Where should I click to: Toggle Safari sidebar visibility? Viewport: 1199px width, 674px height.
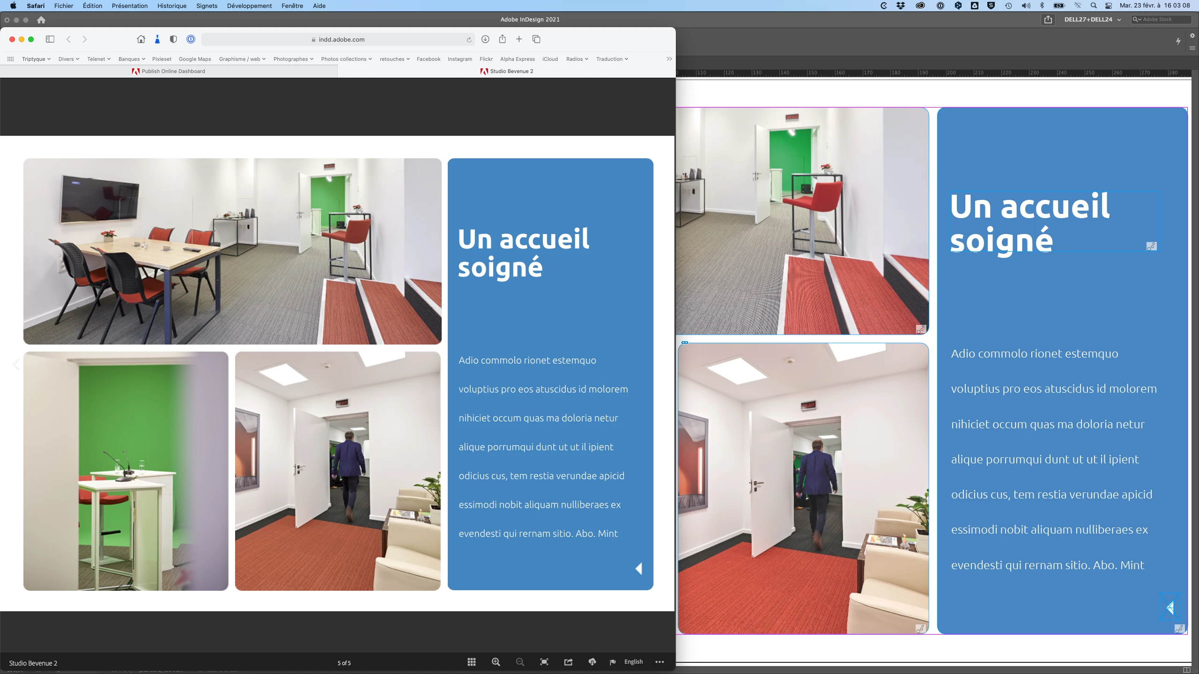click(50, 39)
